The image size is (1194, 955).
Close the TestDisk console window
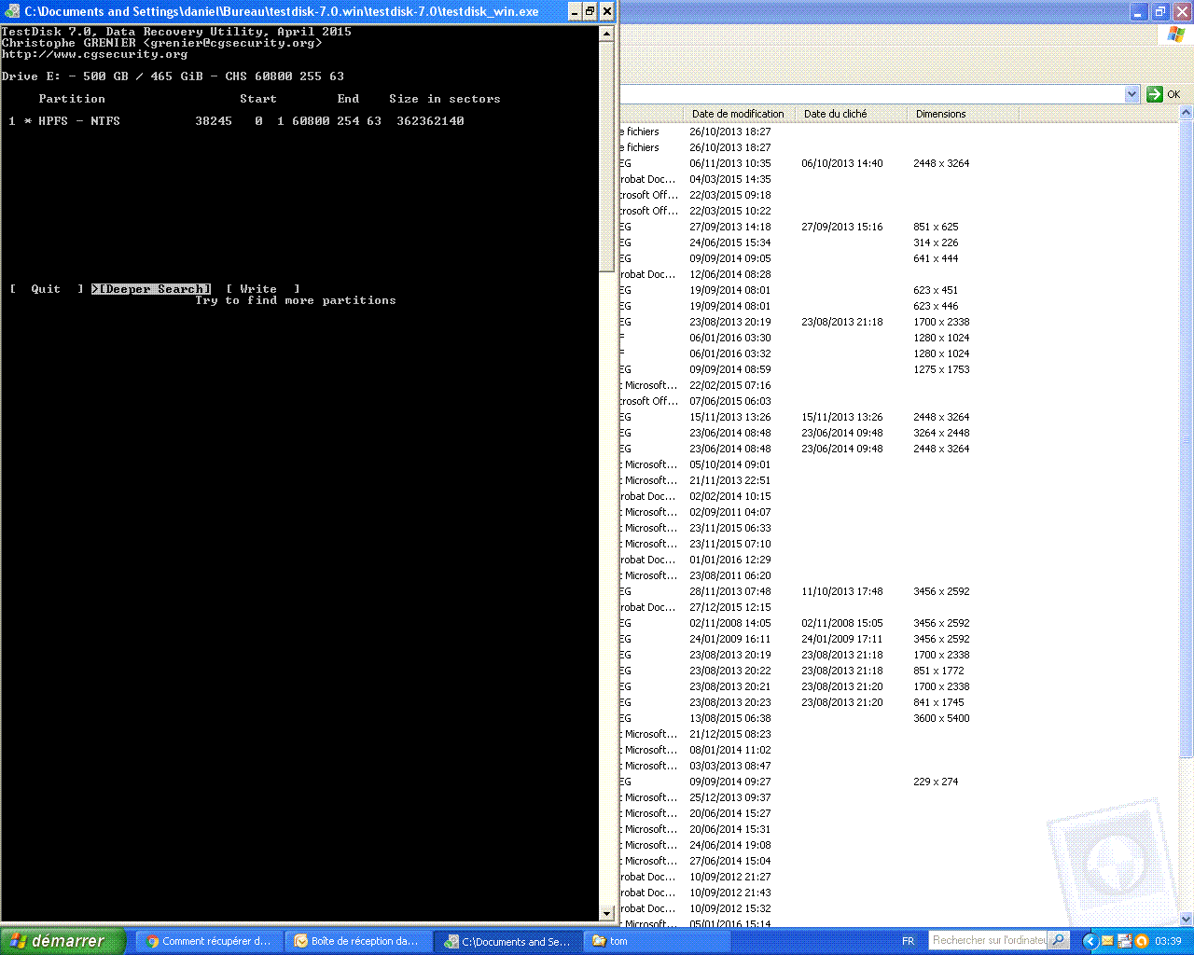(x=606, y=11)
